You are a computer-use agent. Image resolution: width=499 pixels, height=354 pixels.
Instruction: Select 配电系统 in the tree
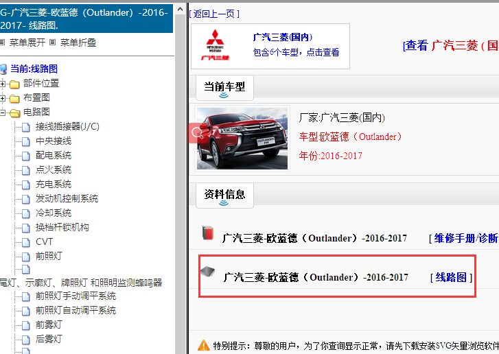click(54, 155)
